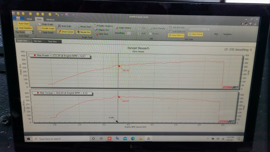Toggle Show Cursor off
The height and width of the screenshot is (152, 270).
(x=66, y=32)
